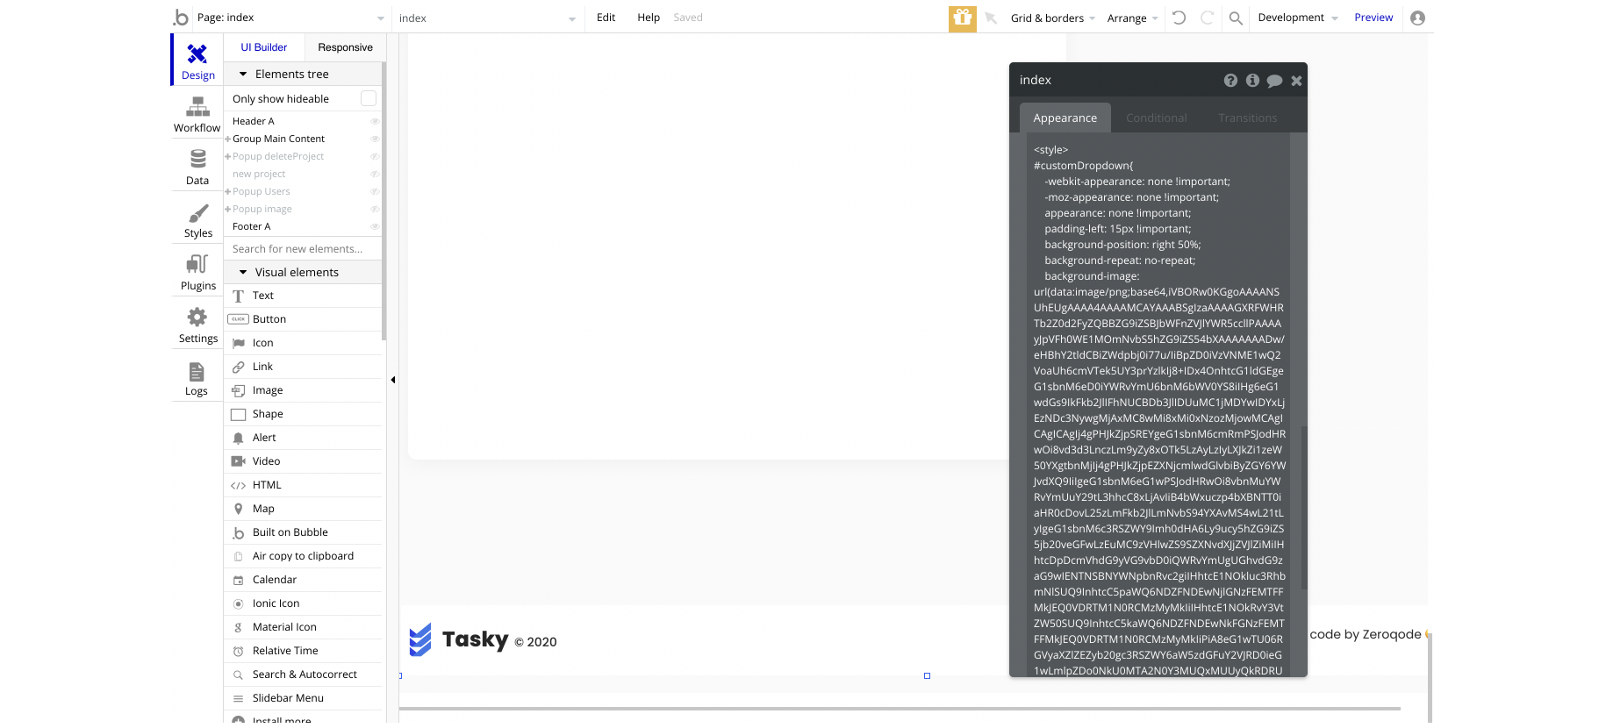
Task: Toggle visibility eye for new project
Action: [375, 174]
